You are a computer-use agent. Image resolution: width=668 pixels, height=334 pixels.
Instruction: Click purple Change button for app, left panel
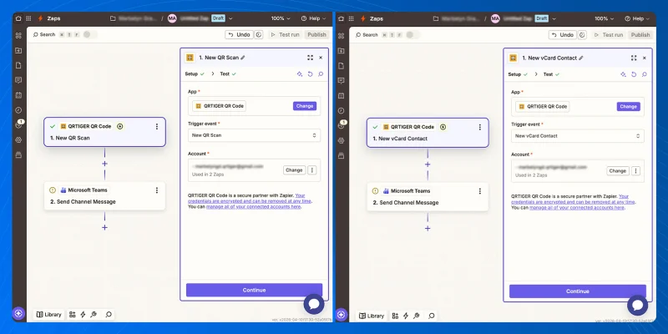pyautogui.click(x=305, y=106)
